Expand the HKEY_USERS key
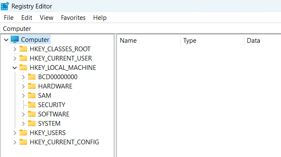The image size is (281, 157). pyautogui.click(x=15, y=133)
